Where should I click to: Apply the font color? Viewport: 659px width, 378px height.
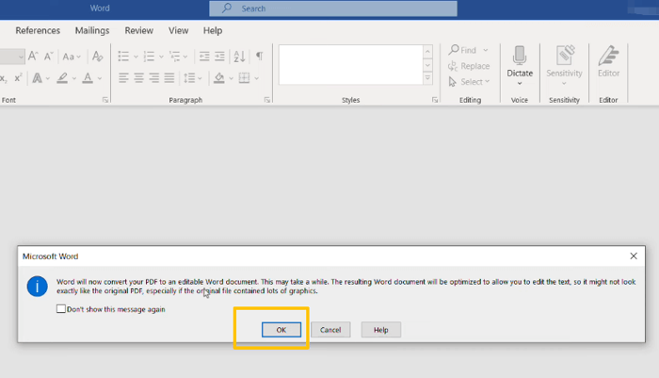[x=88, y=78]
